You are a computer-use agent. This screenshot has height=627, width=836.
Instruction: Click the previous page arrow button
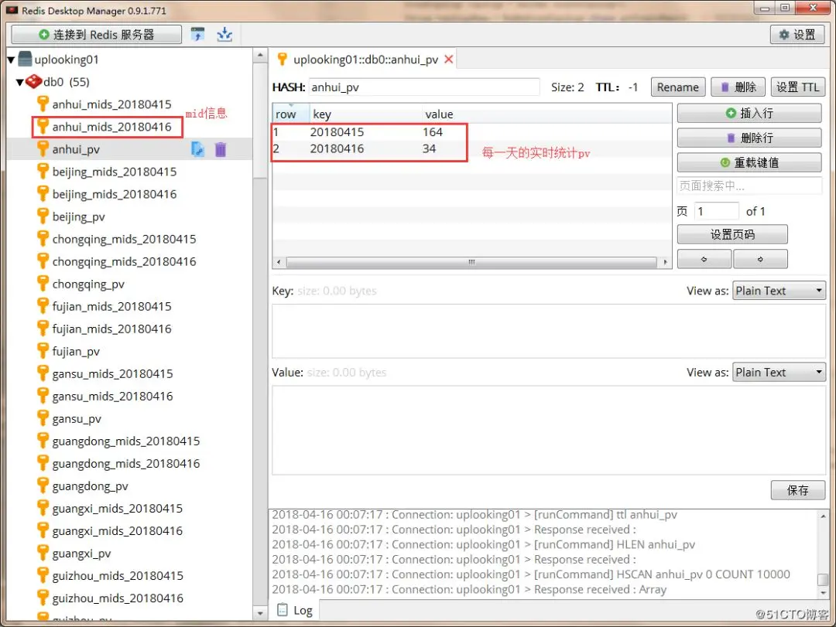pyautogui.click(x=704, y=259)
